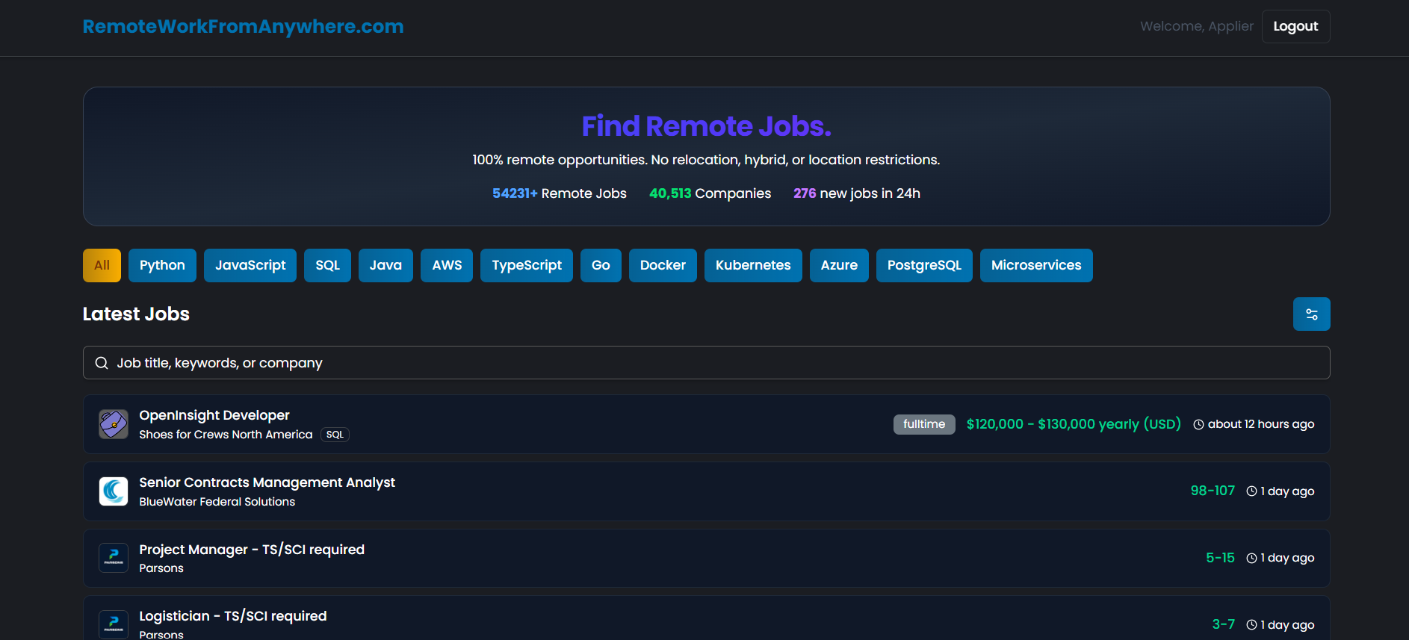Click 'about 12 hours ago' timestamp
The width and height of the screenshot is (1409, 640).
(x=1261, y=424)
